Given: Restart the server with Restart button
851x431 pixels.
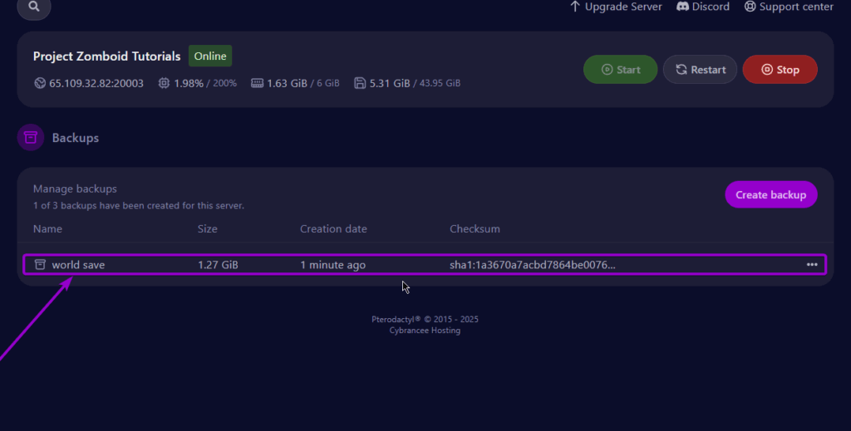Looking at the screenshot, I should click(x=700, y=70).
